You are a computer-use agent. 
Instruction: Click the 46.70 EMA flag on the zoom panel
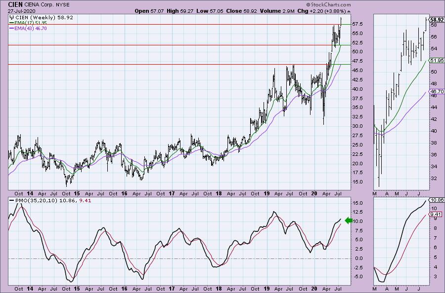[437, 91]
